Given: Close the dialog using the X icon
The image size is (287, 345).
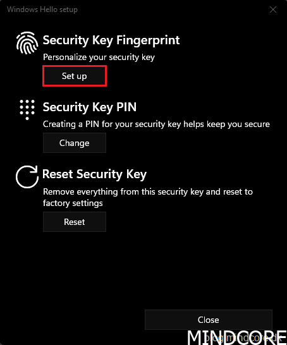Looking at the screenshot, I should point(273,9).
